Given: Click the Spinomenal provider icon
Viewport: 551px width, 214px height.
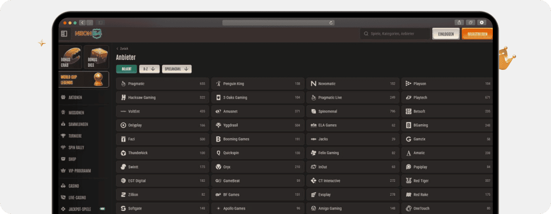Looking at the screenshot, I should click(x=313, y=111).
